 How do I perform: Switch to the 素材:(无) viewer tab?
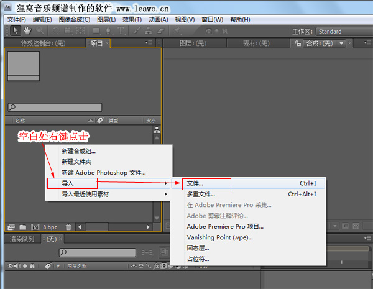point(256,44)
